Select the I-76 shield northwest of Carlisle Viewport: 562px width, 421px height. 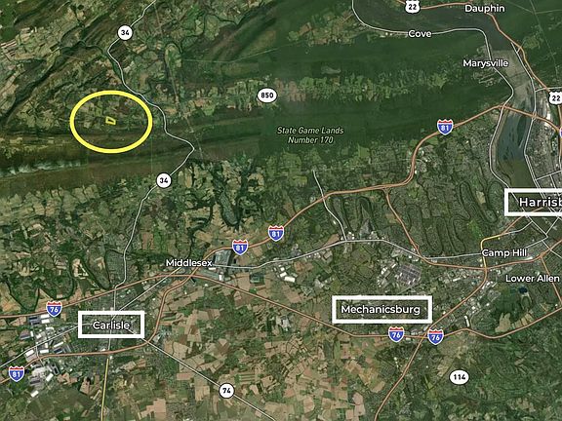pyautogui.click(x=54, y=309)
